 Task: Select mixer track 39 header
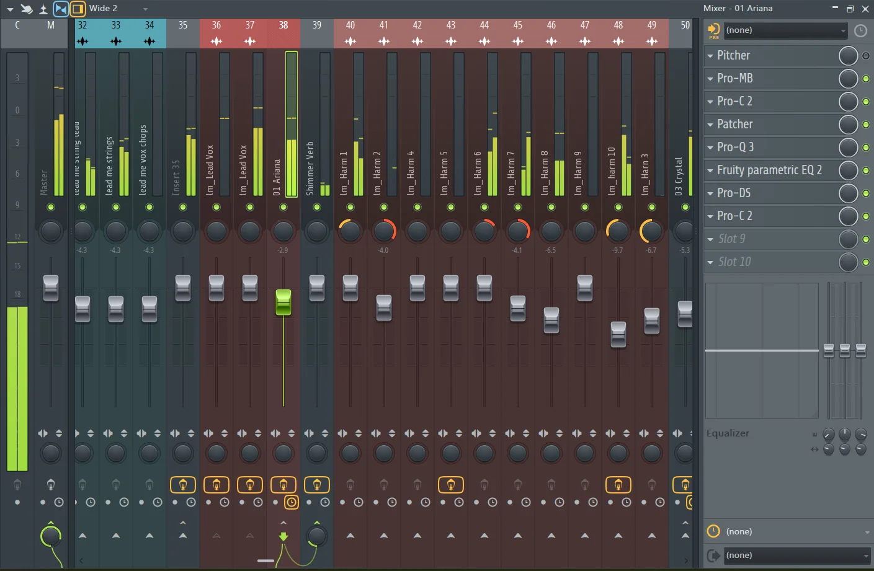pos(317,33)
